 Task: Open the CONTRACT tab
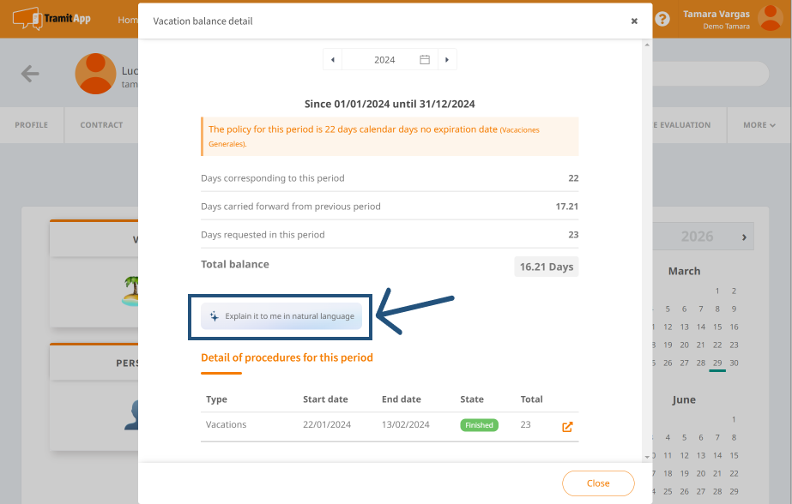[101, 125]
